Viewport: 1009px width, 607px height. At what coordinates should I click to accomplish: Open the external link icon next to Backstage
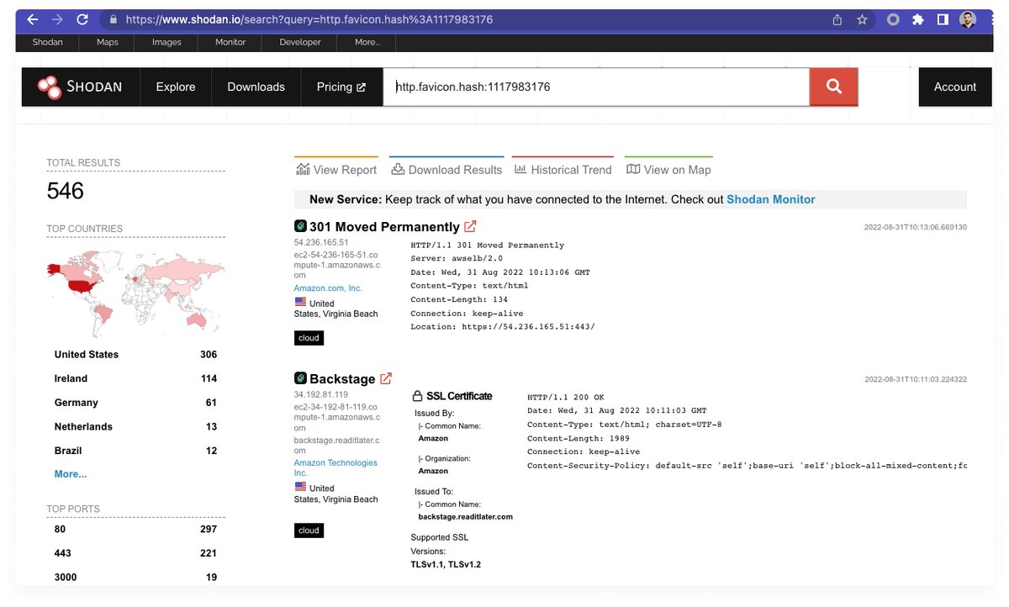pos(386,377)
